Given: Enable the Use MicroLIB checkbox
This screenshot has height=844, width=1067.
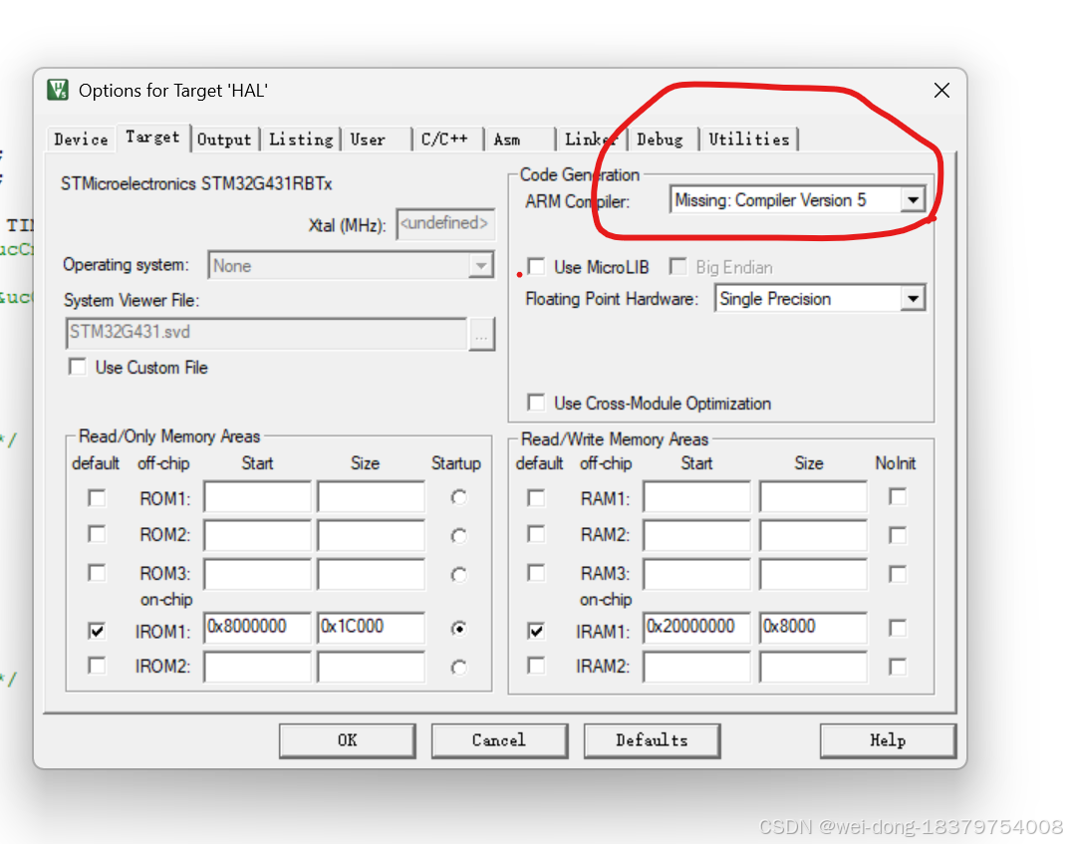Looking at the screenshot, I should click(536, 266).
